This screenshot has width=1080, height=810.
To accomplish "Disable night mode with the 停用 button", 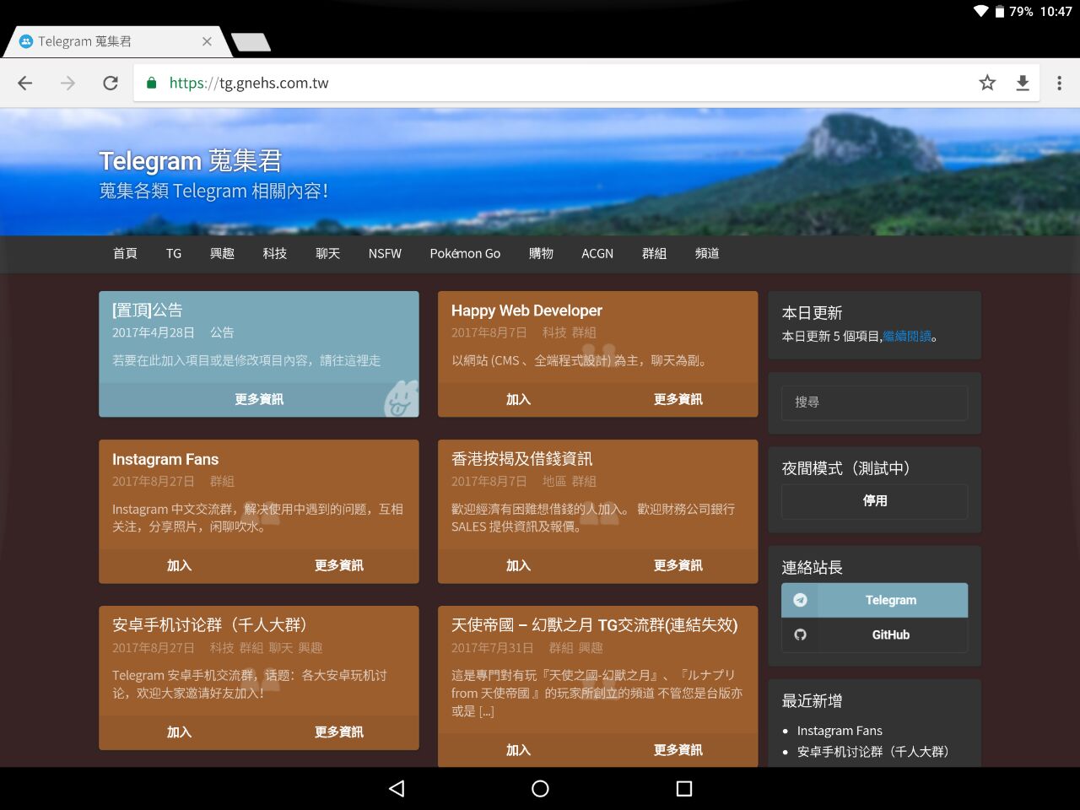I will click(x=874, y=501).
